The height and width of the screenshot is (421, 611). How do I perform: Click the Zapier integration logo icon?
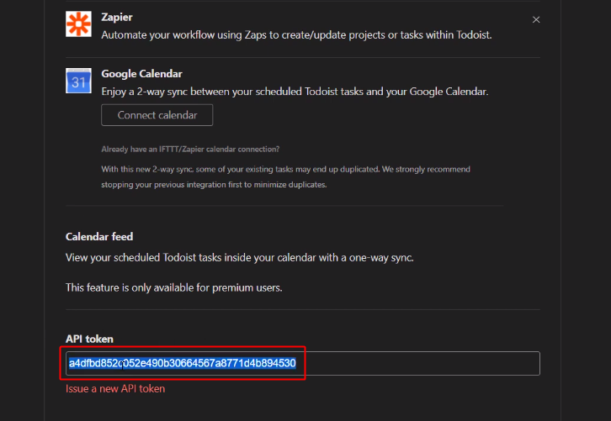tap(78, 24)
